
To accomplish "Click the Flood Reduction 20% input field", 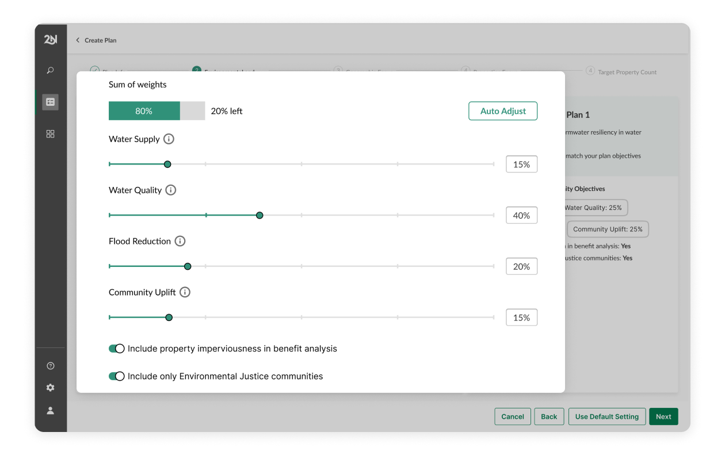I will tap(521, 266).
